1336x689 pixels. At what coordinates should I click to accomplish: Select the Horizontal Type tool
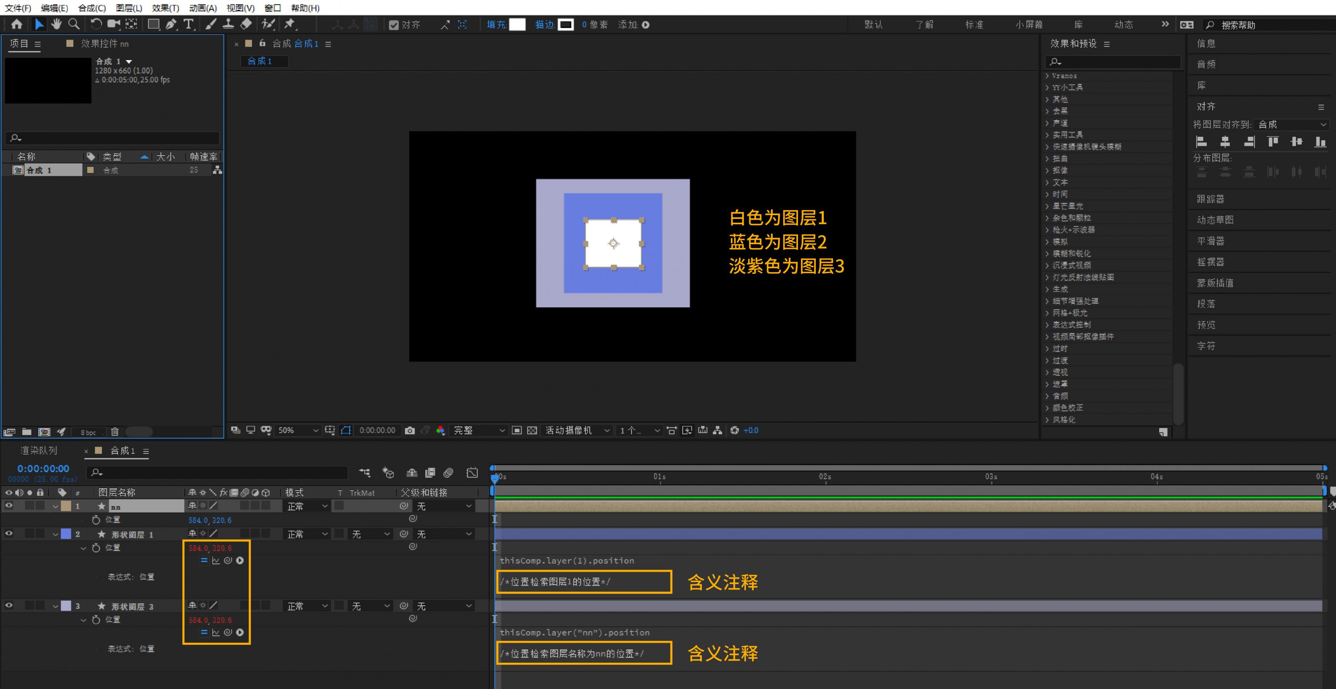point(188,24)
